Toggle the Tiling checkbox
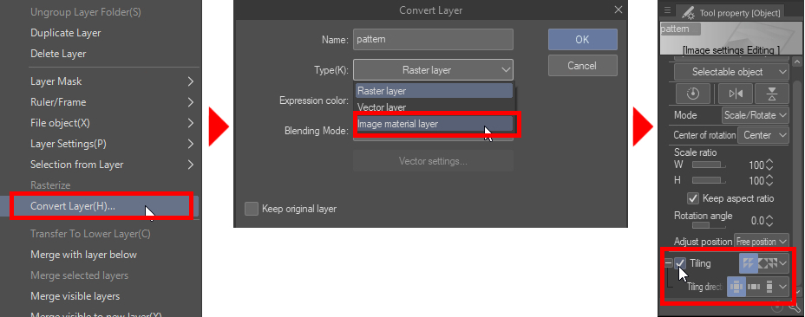 (x=680, y=263)
